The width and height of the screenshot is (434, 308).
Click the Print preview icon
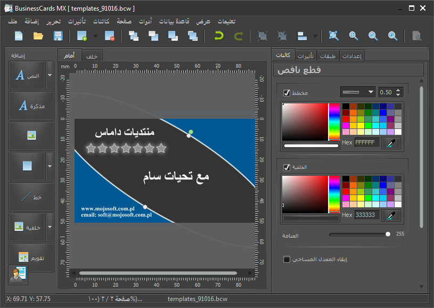pyautogui.click(x=416, y=36)
